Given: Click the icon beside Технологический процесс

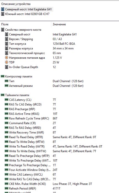Looking at the screenshot, I should pyautogui.click(x=7, y=53).
